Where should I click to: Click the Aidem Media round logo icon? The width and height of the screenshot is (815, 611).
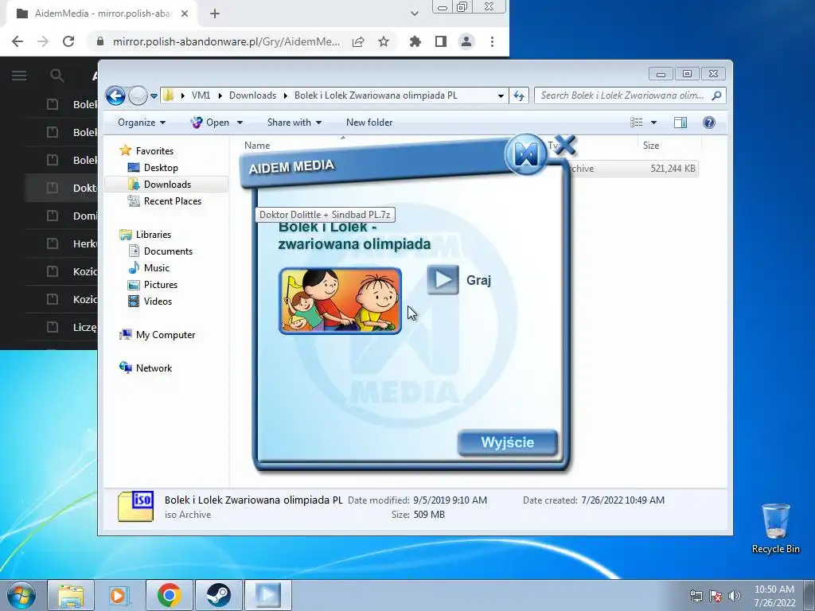point(525,154)
